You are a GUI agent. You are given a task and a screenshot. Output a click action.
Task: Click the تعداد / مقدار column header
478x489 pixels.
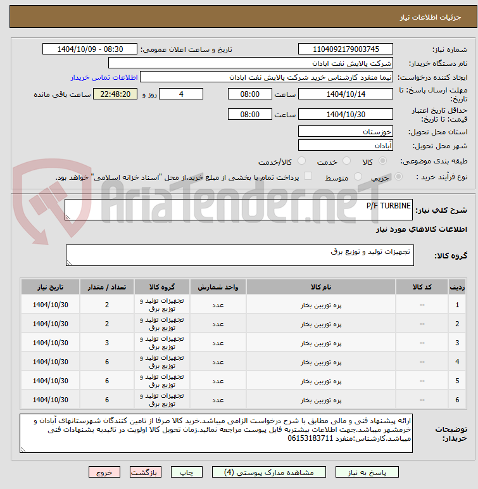pos(107,287)
